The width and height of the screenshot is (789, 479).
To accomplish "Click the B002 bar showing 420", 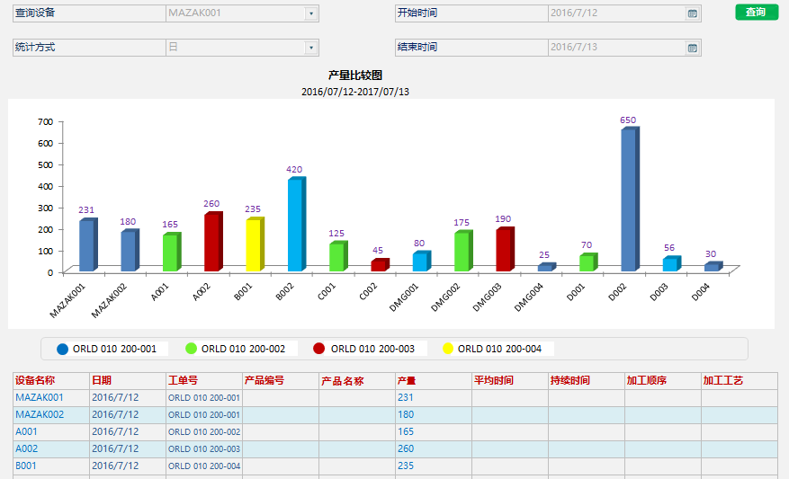I will [295, 226].
